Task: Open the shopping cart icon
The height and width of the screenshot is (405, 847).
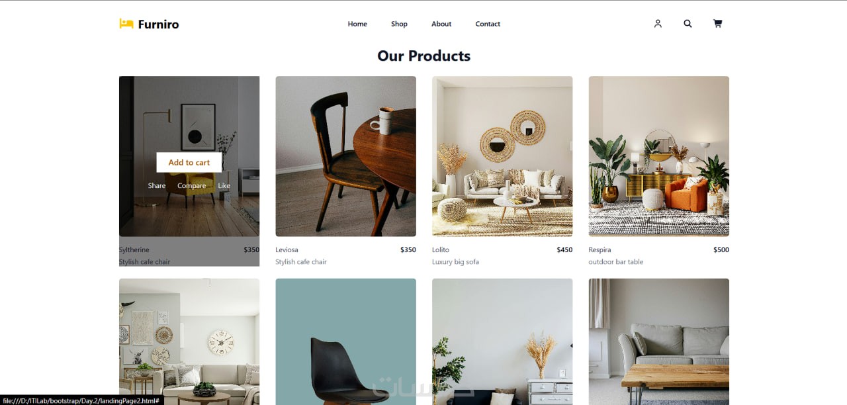Action: (717, 24)
